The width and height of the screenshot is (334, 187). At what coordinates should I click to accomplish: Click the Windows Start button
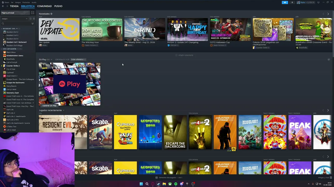pyautogui.click(x=141, y=184)
